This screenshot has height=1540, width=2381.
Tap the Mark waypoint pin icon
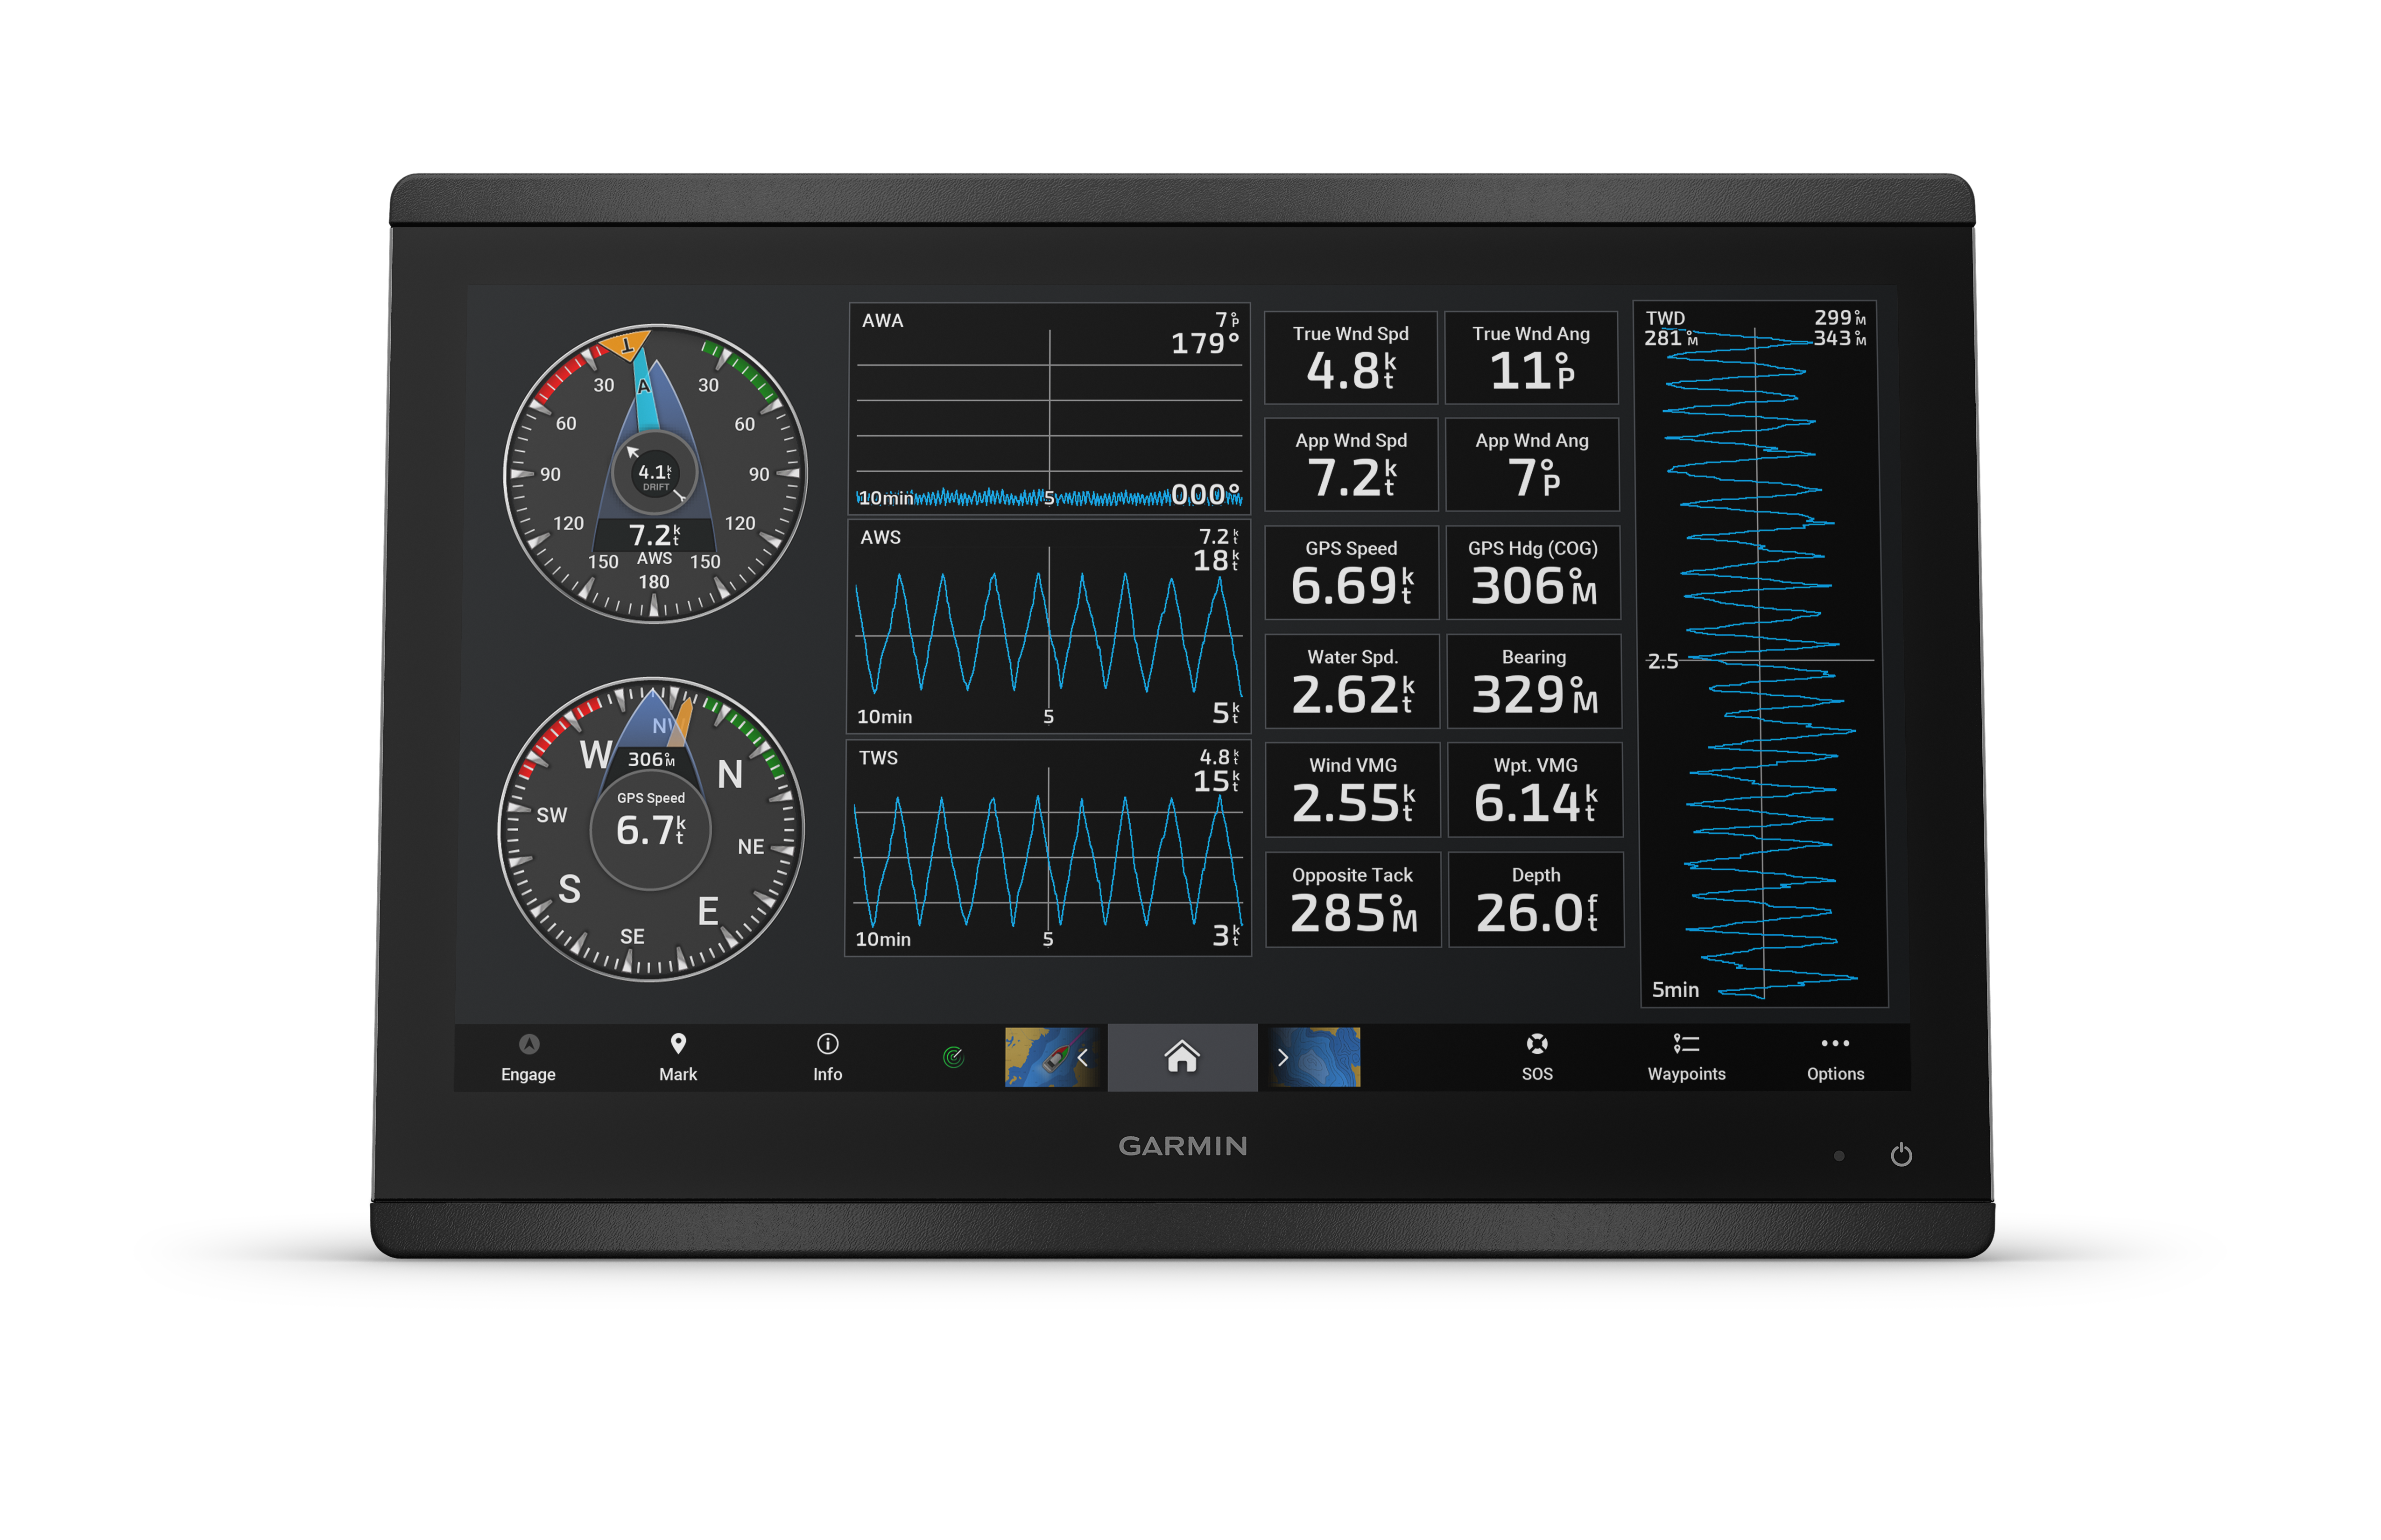678,1044
